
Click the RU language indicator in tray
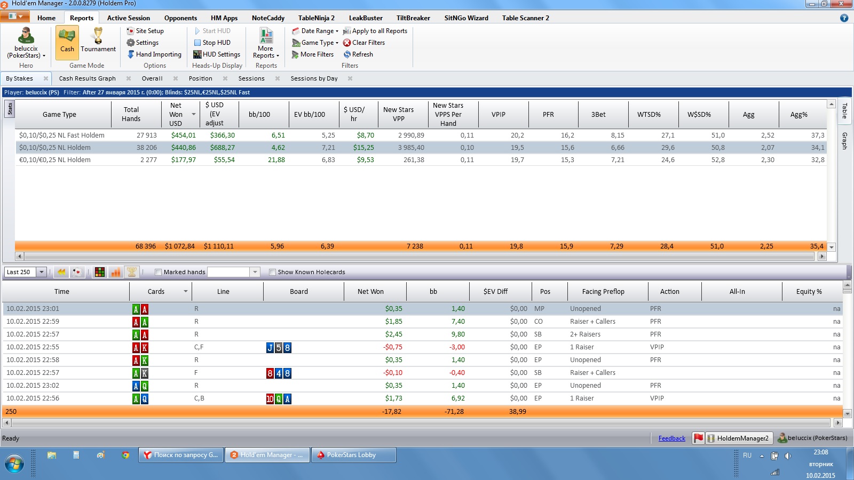click(747, 455)
